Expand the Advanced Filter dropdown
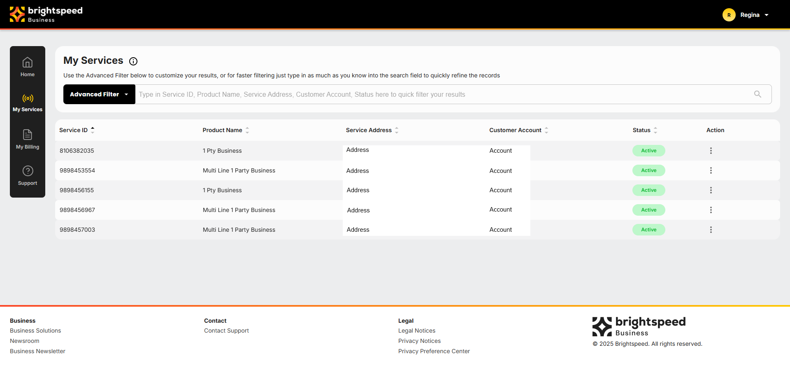The width and height of the screenshot is (790, 375). 99,94
